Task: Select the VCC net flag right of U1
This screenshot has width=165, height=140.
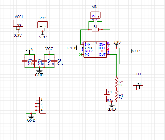Action: (135, 51)
